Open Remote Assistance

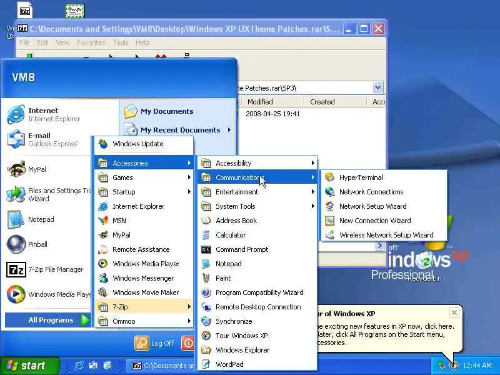(x=144, y=249)
